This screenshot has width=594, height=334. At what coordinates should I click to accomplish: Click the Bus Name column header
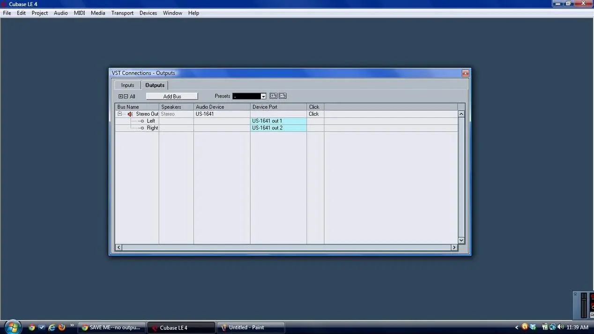(x=137, y=107)
